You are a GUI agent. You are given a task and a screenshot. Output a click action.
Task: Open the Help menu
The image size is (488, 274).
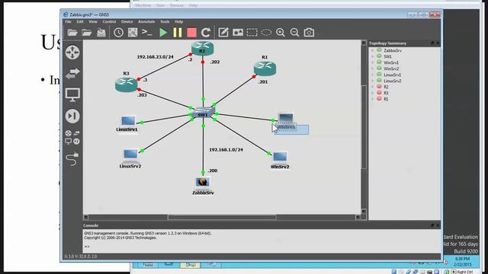(178, 22)
